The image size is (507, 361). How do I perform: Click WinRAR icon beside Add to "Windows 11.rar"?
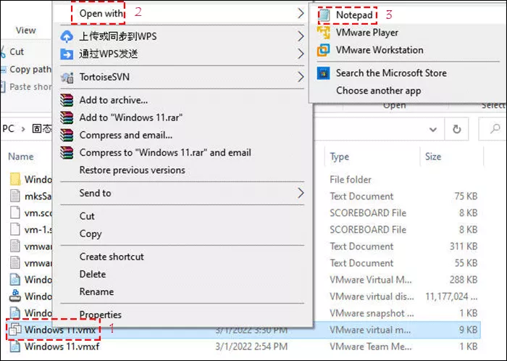click(x=67, y=117)
